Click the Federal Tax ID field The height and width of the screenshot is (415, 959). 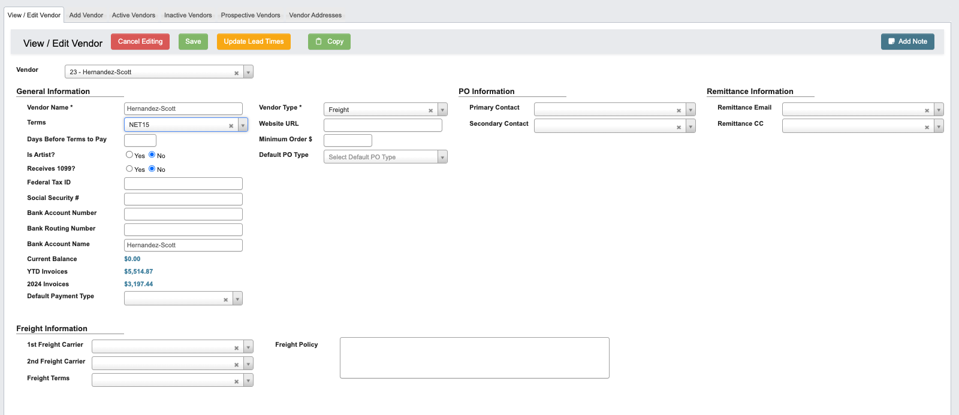[183, 183]
